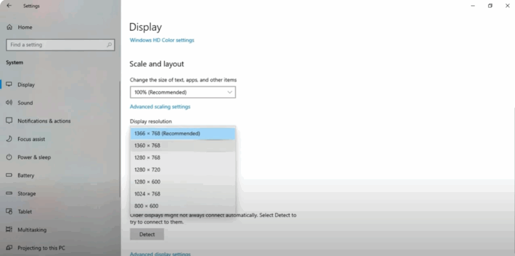Click the Focus assist moon icon

pos(9,139)
